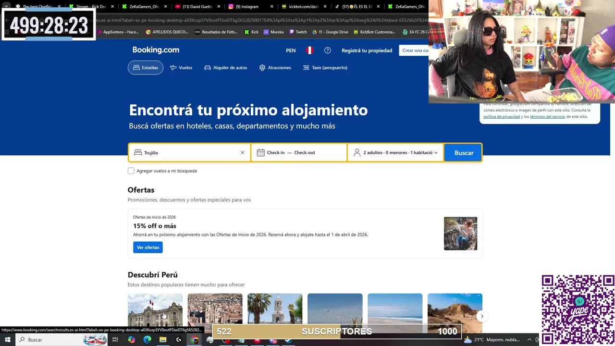Close the (9) Instagram tab
The width and height of the screenshot is (615, 346).
coord(272,7)
